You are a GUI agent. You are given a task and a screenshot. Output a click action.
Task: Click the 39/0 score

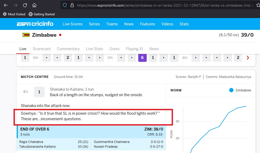247,35
